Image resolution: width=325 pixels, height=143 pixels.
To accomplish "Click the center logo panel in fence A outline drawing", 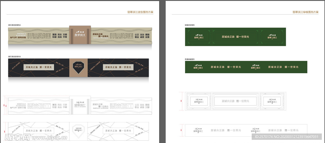I will click(80, 105).
